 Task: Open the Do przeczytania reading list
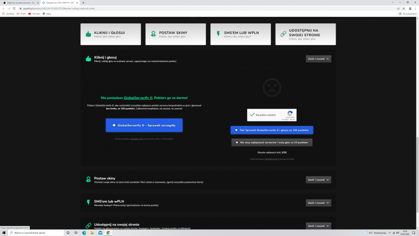click(408, 14)
